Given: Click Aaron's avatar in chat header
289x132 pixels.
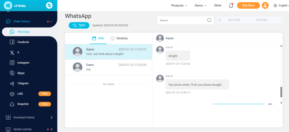Looking at the screenshot, I should point(160,38).
